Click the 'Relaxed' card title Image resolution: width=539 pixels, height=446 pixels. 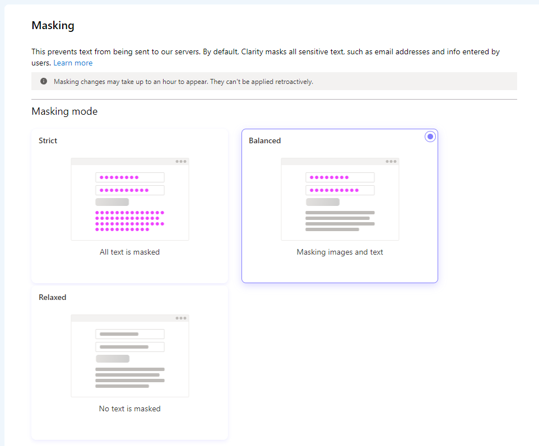(x=52, y=297)
